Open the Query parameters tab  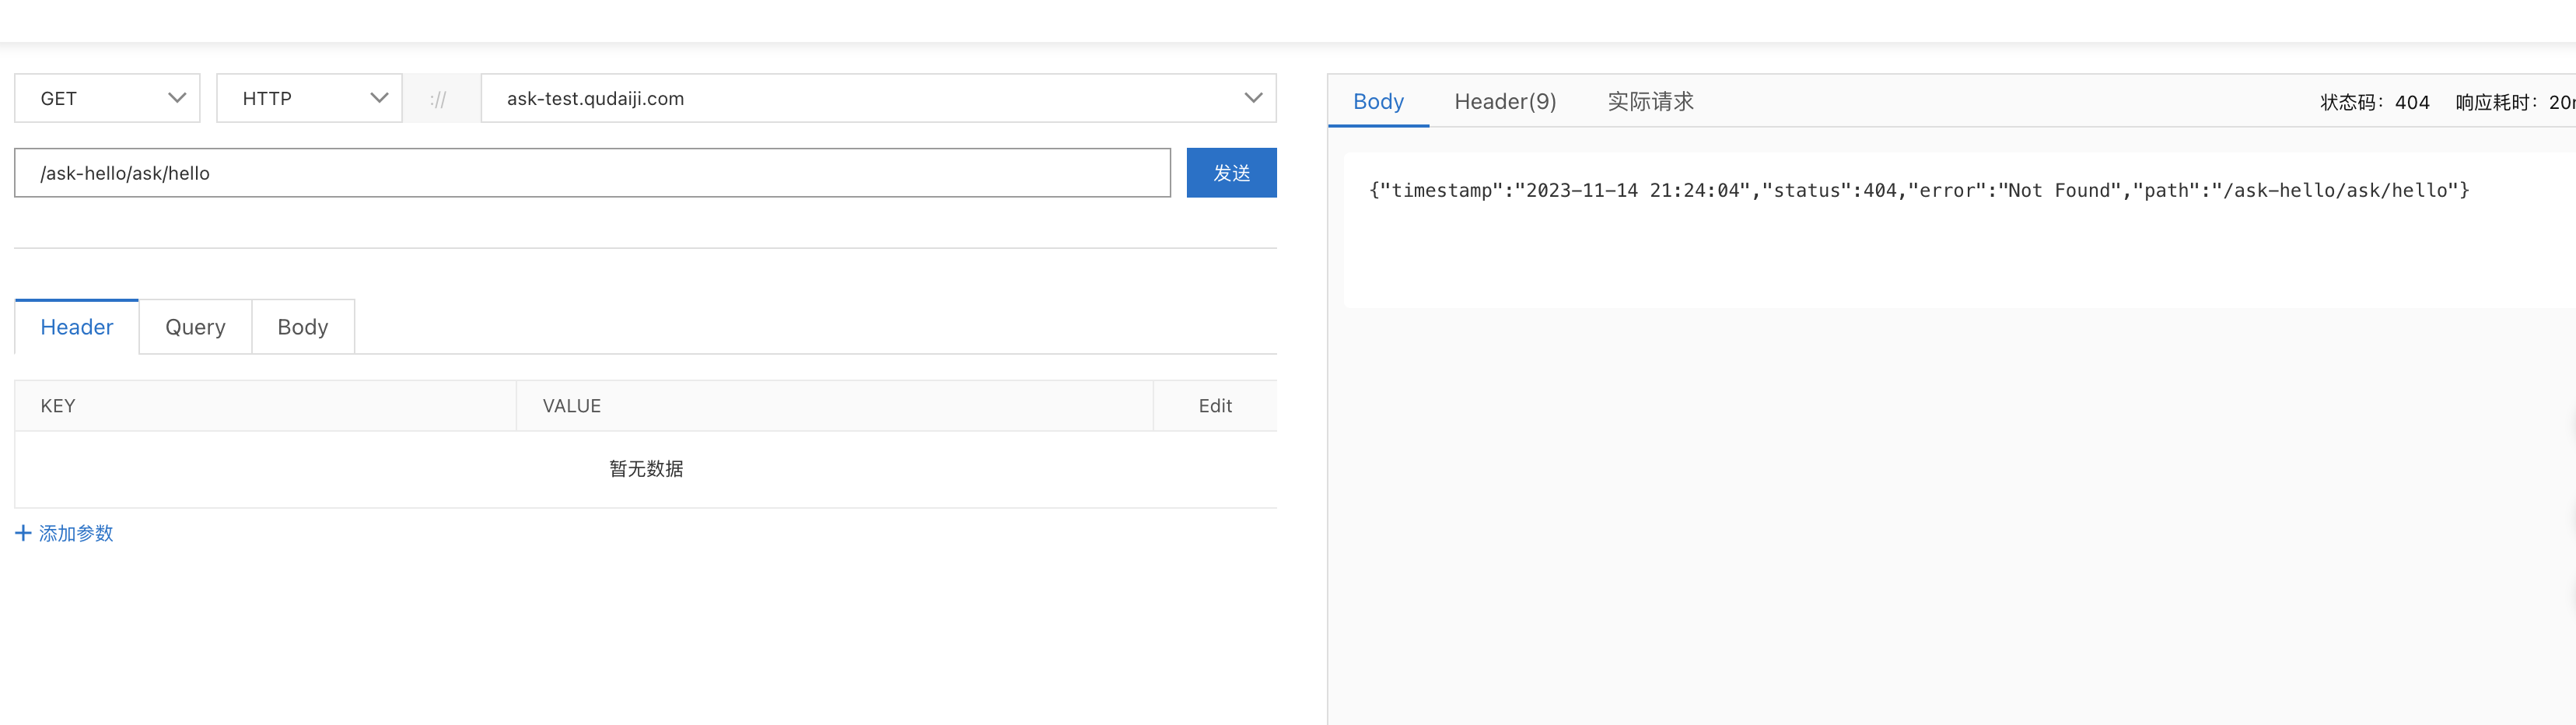point(195,327)
